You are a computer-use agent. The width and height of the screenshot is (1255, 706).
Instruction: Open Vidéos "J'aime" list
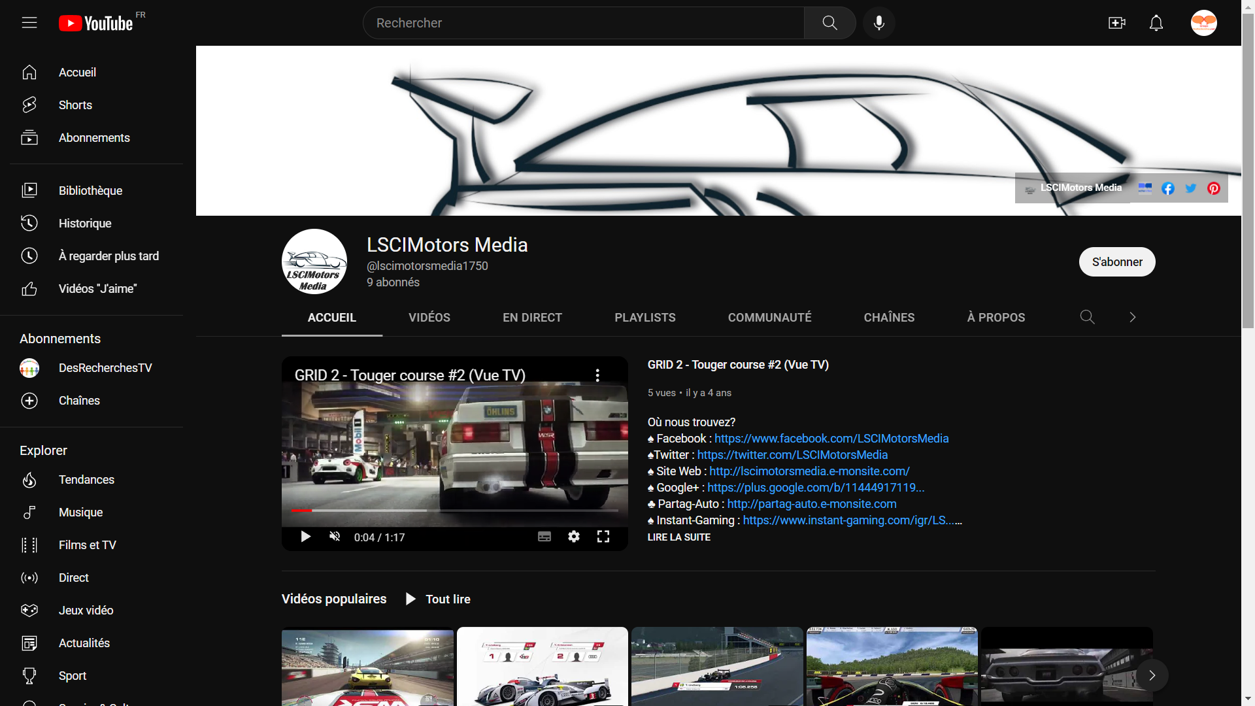pyautogui.click(x=96, y=288)
